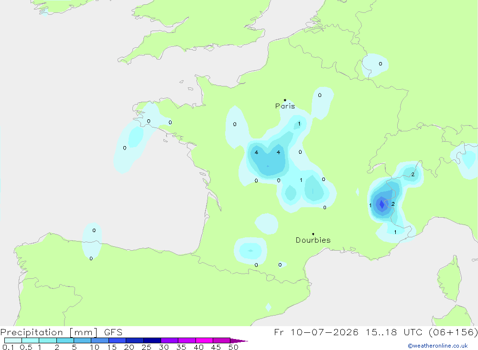This screenshot has height=350, width=478.
Task: Select the 20–25 mm legend swatch
Action: tap(135, 340)
